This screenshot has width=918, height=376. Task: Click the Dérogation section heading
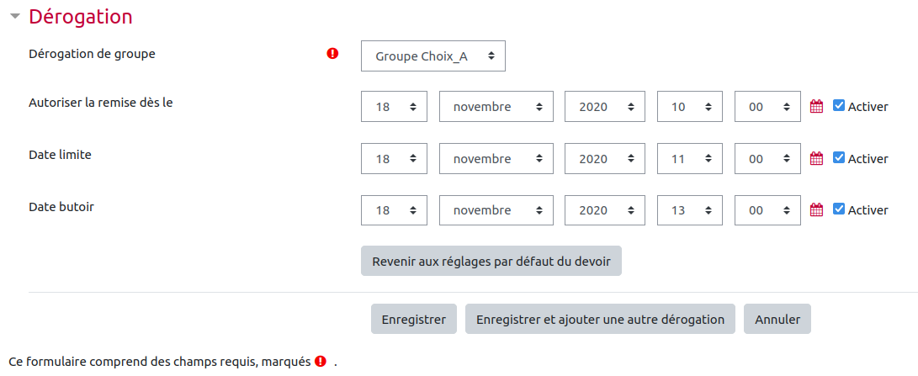click(81, 16)
